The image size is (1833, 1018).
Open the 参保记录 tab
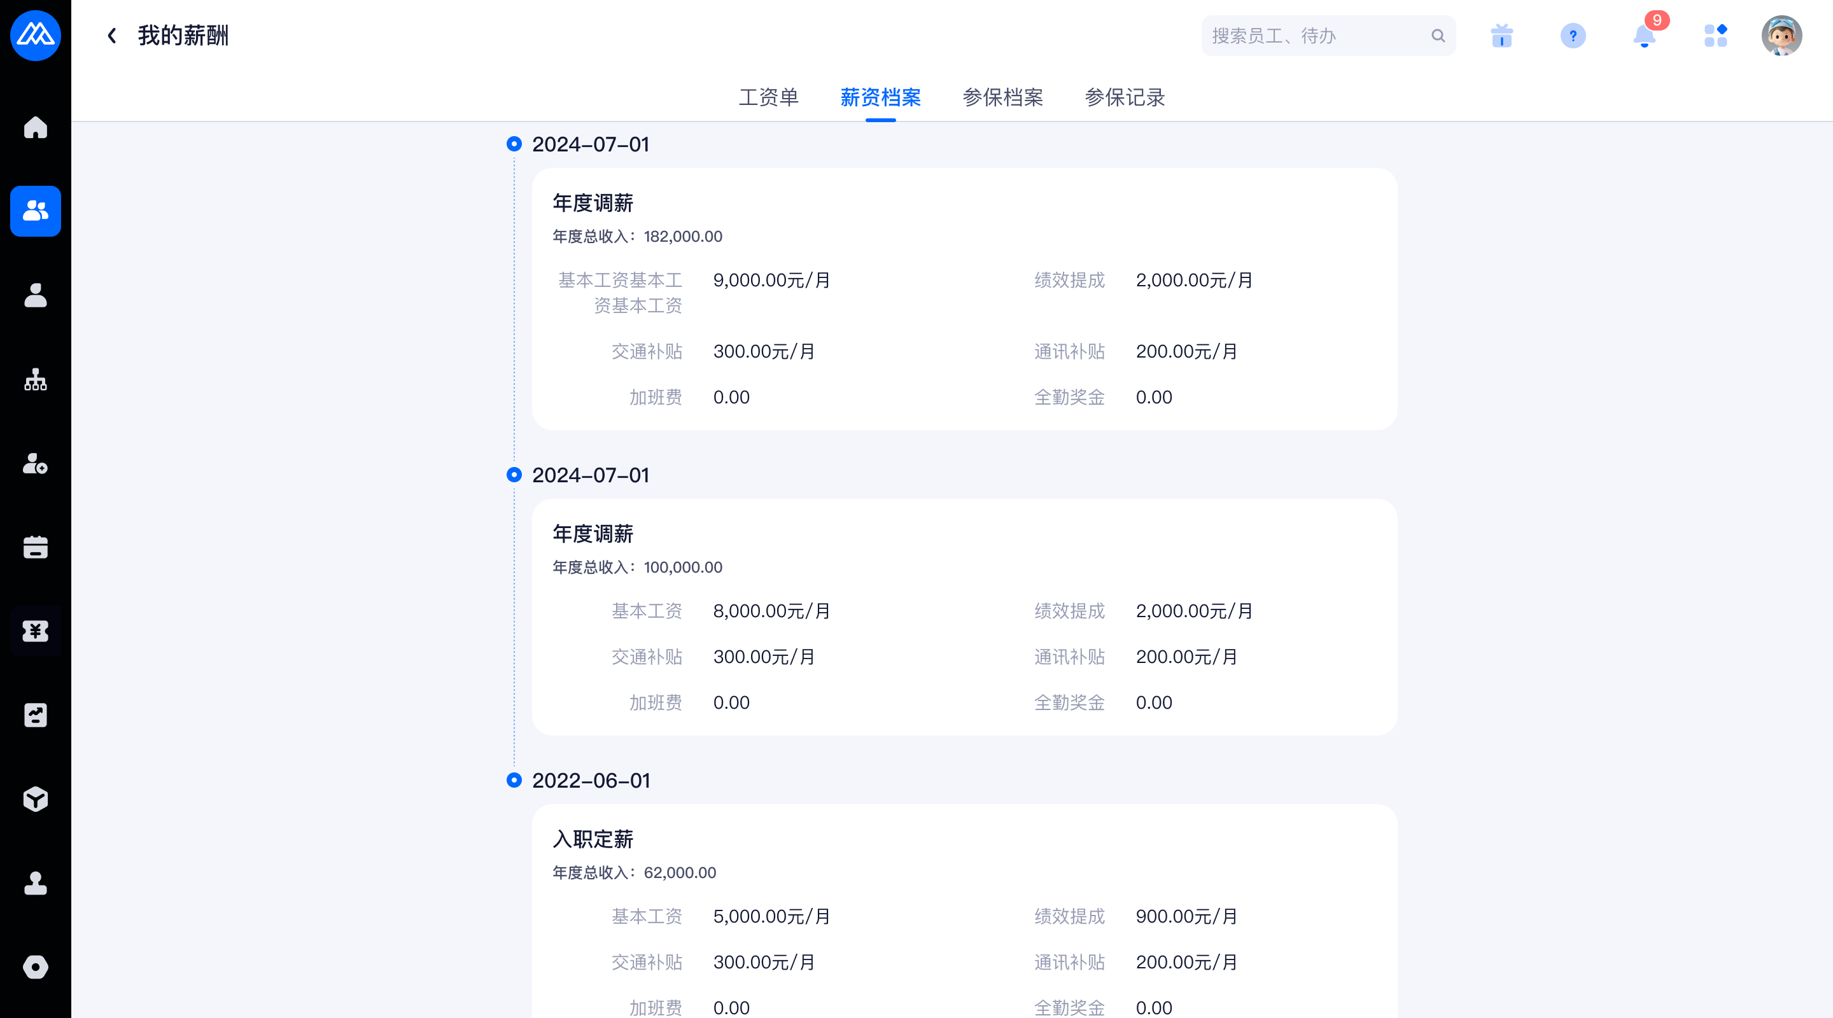[1124, 97]
